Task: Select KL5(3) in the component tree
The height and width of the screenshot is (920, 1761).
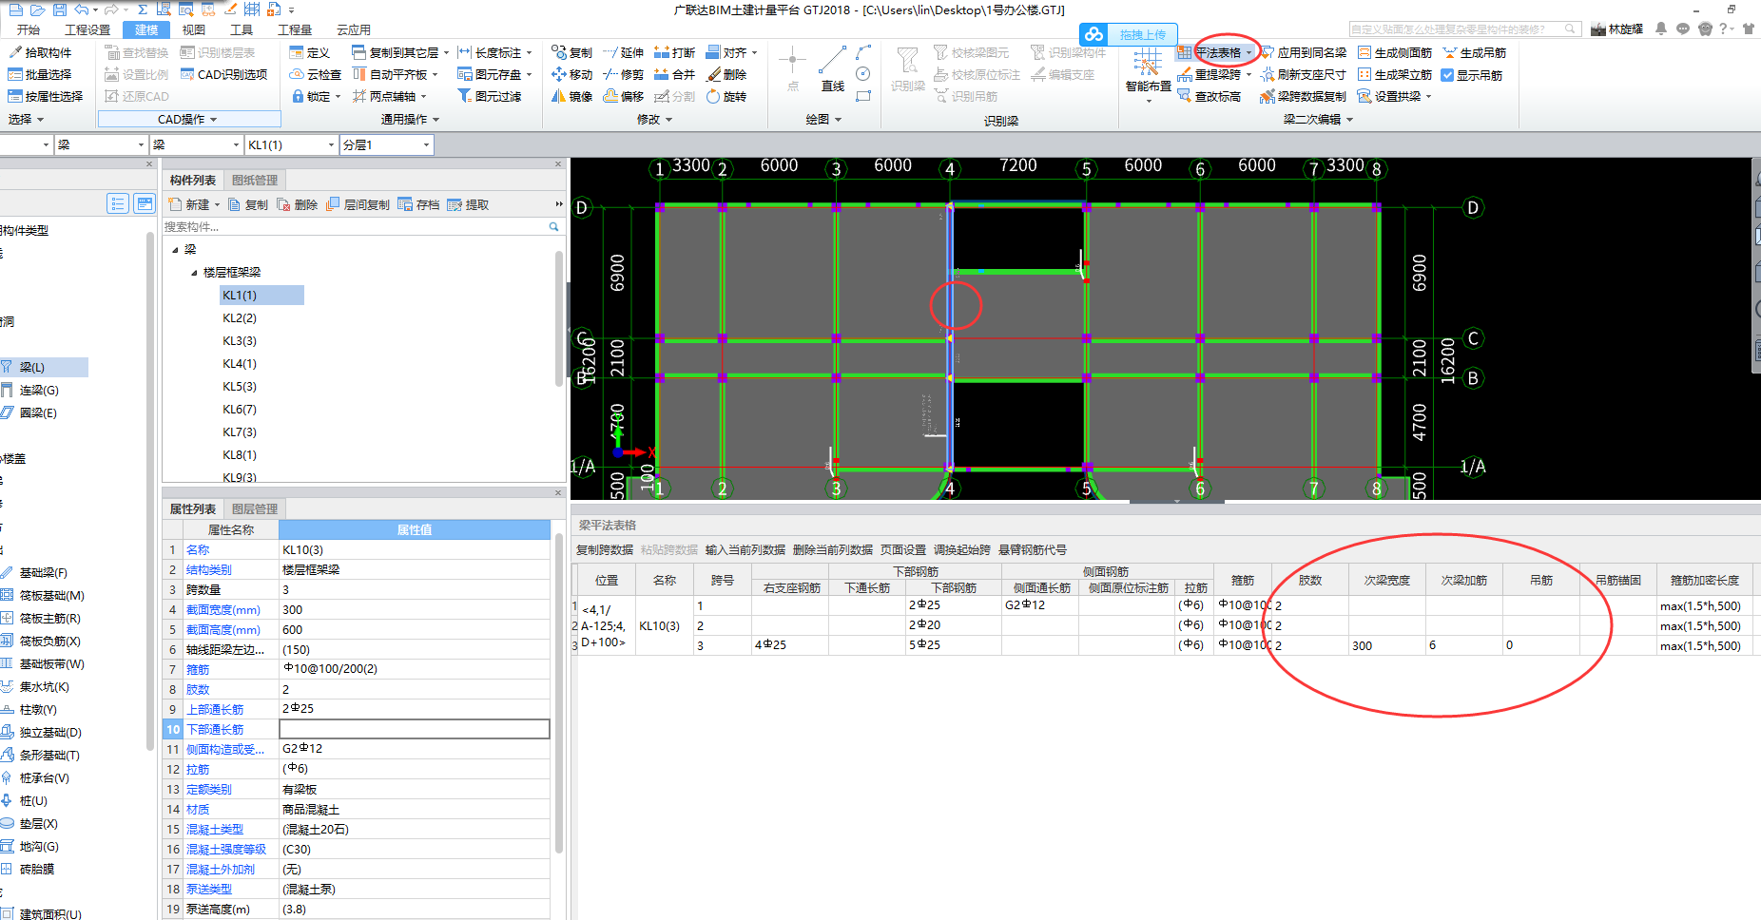Action: pyautogui.click(x=240, y=387)
